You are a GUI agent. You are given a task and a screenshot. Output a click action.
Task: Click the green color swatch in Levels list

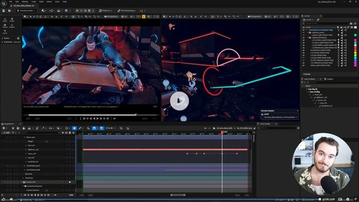(x=355, y=35)
